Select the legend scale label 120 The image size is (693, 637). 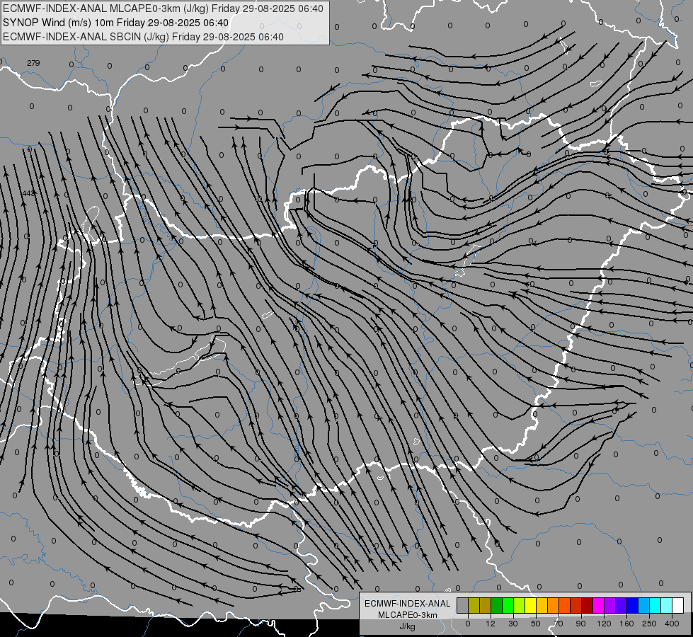[604, 624]
